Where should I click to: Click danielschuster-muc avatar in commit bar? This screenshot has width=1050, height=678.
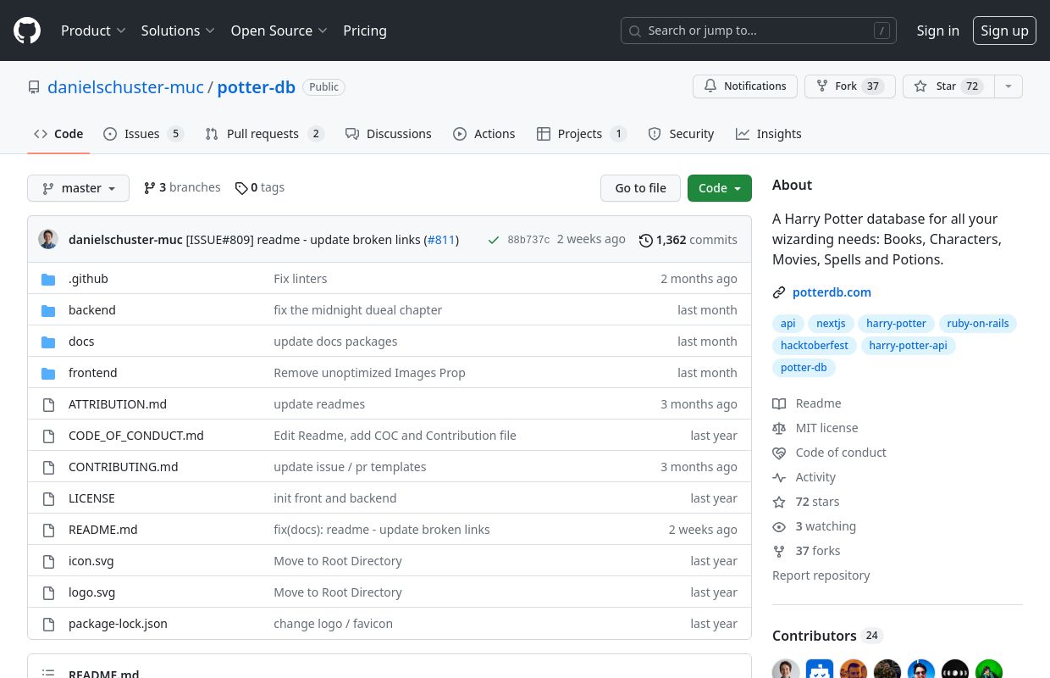click(x=48, y=239)
